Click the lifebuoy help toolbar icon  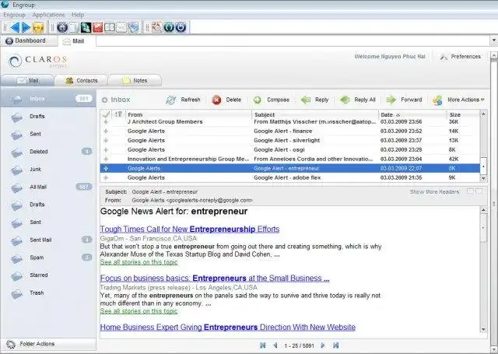157,27
